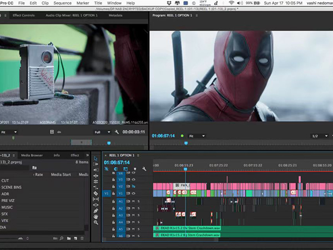Open Clip menu
Image resolution: width=333 pixels, height=250 pixels.
45,3
